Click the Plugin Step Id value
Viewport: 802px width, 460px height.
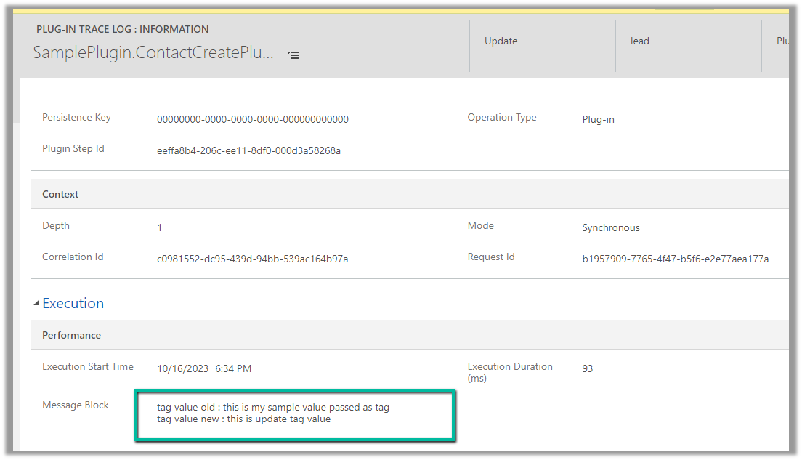pos(248,150)
